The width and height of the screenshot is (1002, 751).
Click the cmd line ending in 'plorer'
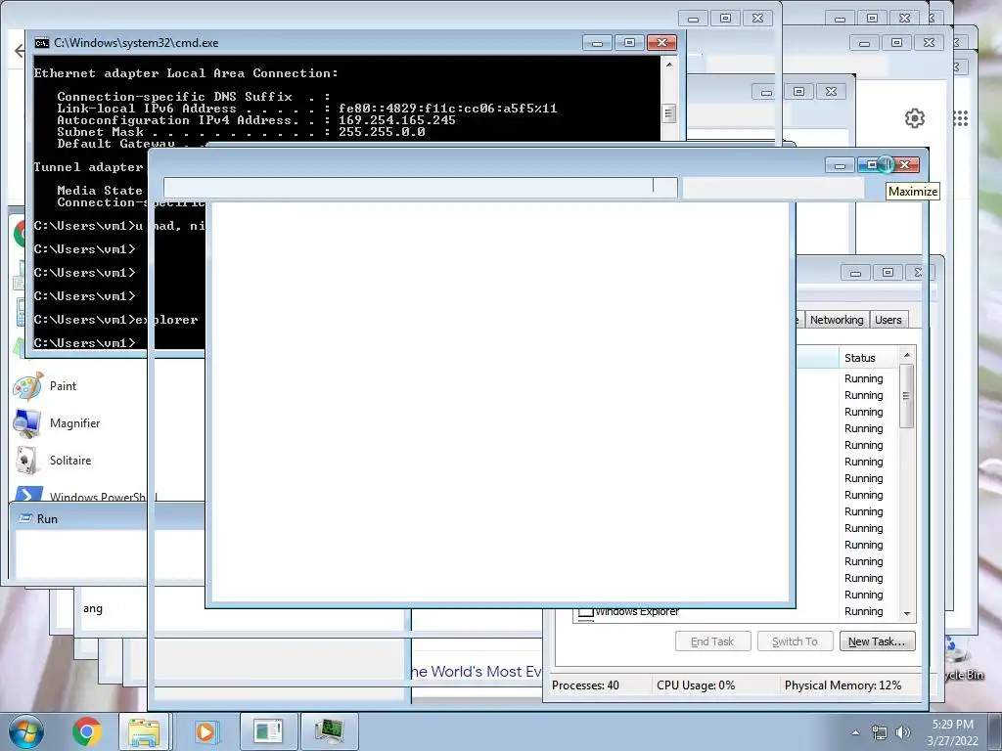click(115, 320)
